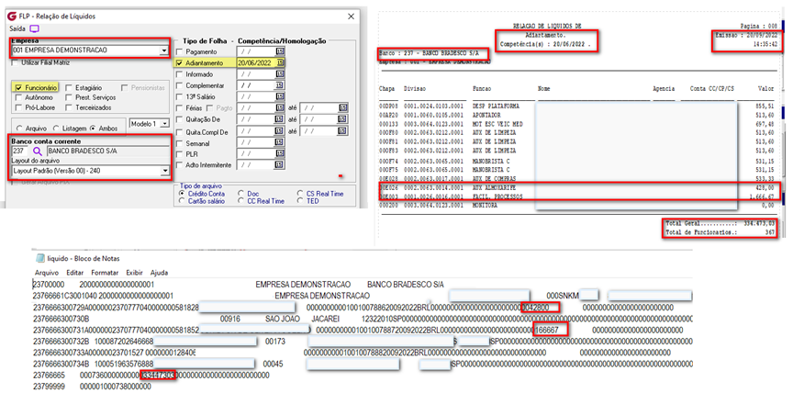The height and width of the screenshot is (404, 793).
Task: Enable the PLR checkbox
Action: (180, 154)
